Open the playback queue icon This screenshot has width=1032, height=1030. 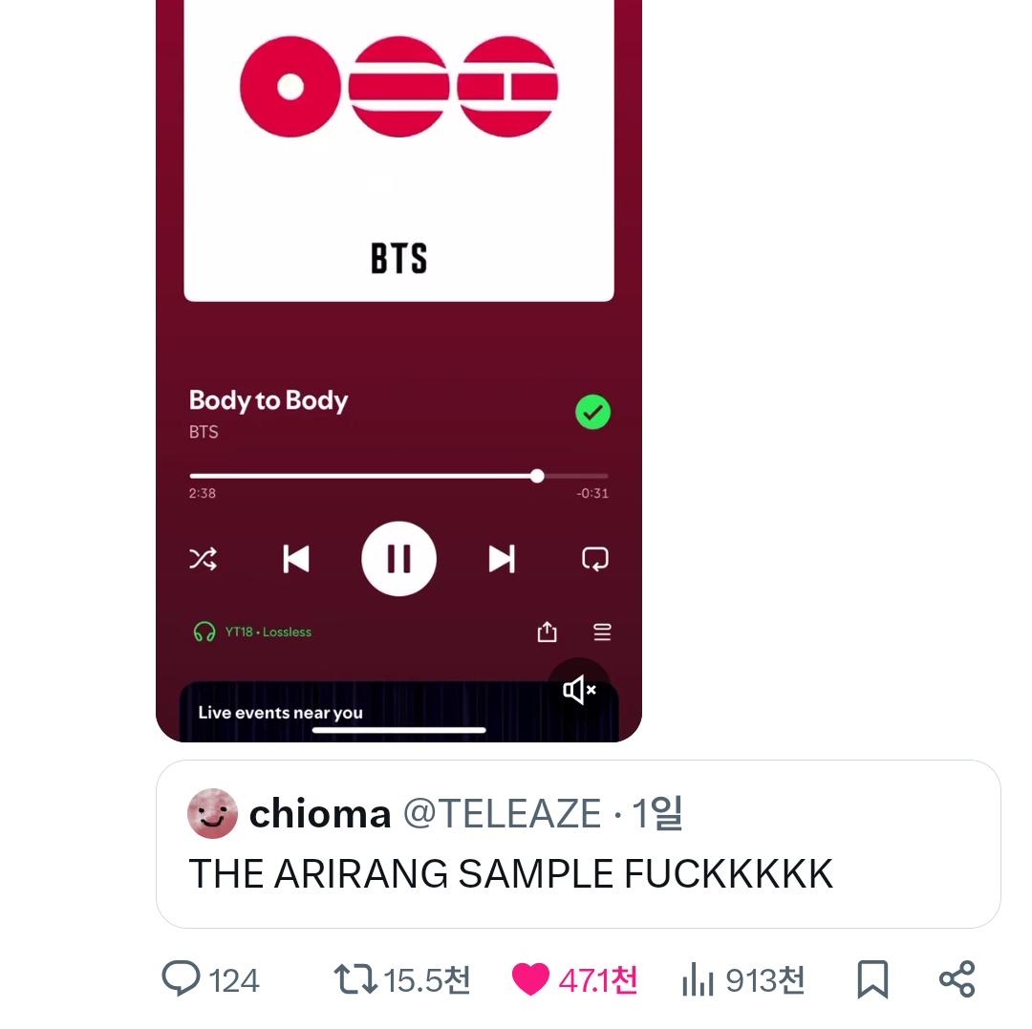coord(602,632)
